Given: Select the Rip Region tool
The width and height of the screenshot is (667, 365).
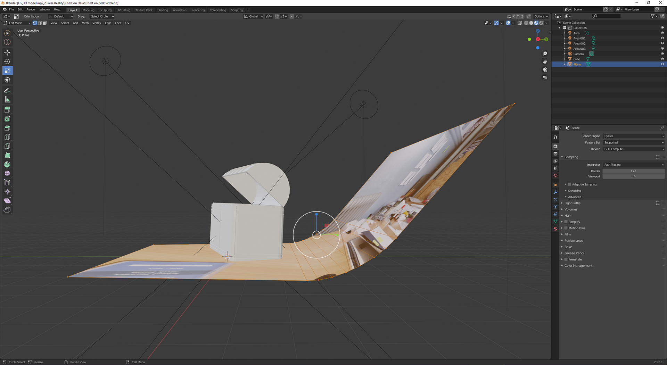Looking at the screenshot, I should [7, 210].
